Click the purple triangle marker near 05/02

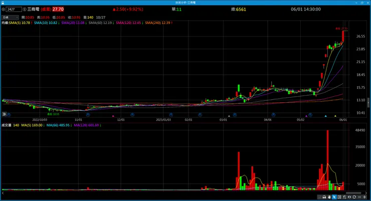tap(306, 116)
